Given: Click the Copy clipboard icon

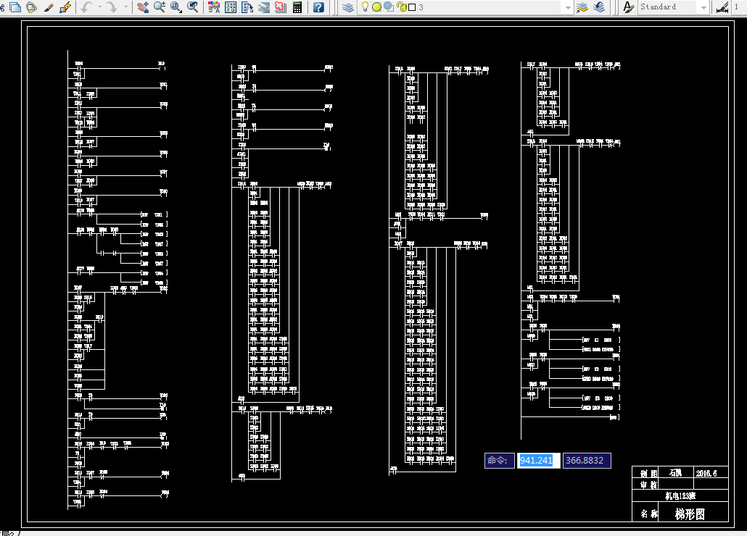Looking at the screenshot, I should coord(15,7).
